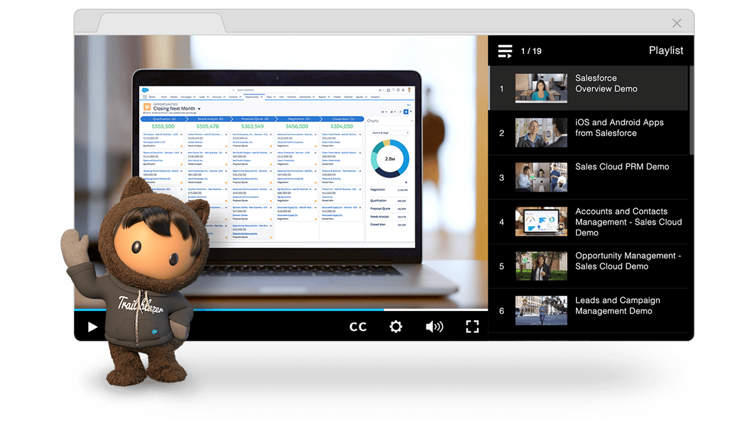
Task: Activate the highlighted Kanban view icon under New
Action: [x=406, y=112]
